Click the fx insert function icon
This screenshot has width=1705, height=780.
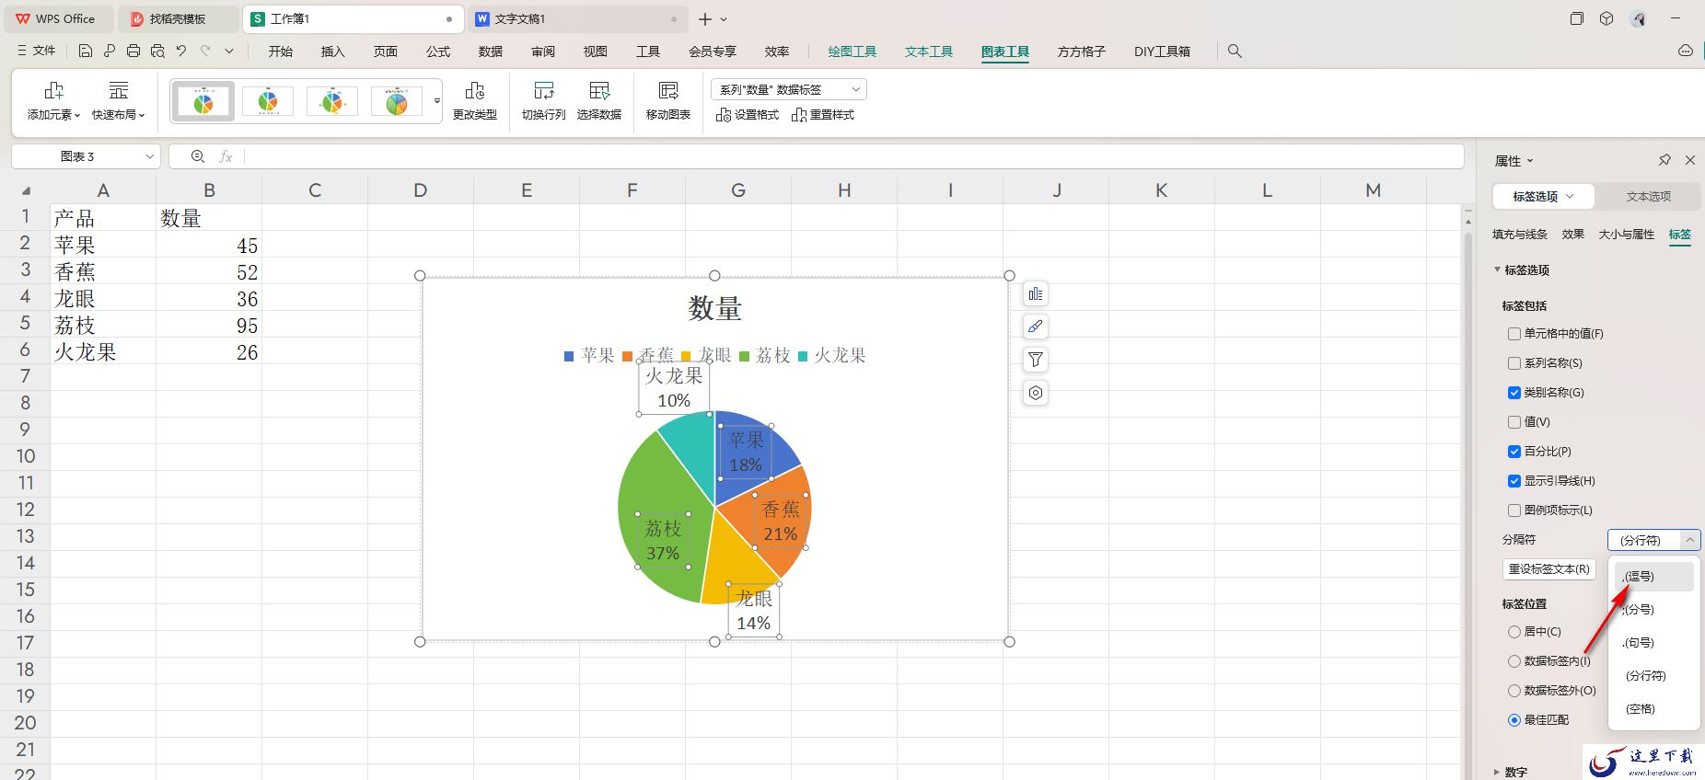tap(226, 156)
